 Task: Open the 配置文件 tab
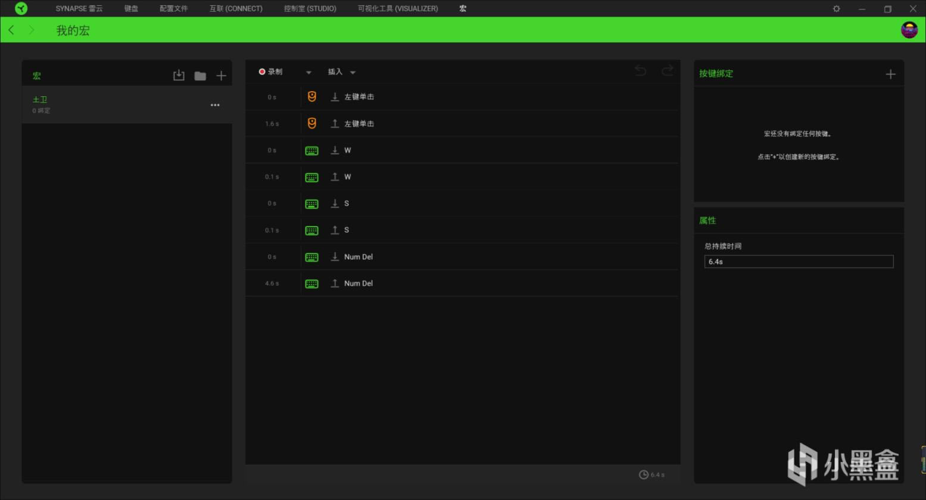(x=173, y=8)
